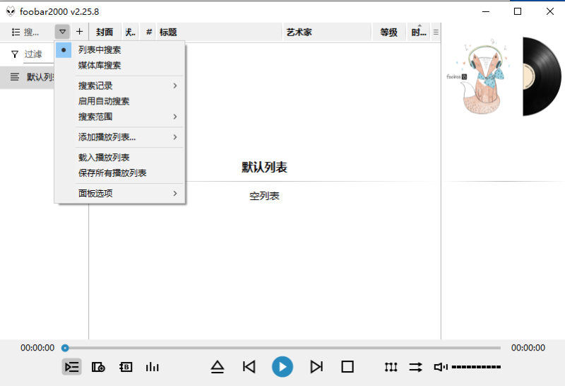Toggle the playback order icon

point(415,367)
